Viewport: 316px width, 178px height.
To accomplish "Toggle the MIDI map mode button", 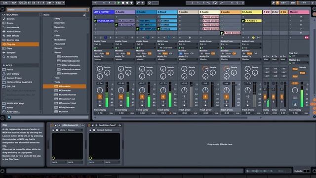I will click(293, 3).
